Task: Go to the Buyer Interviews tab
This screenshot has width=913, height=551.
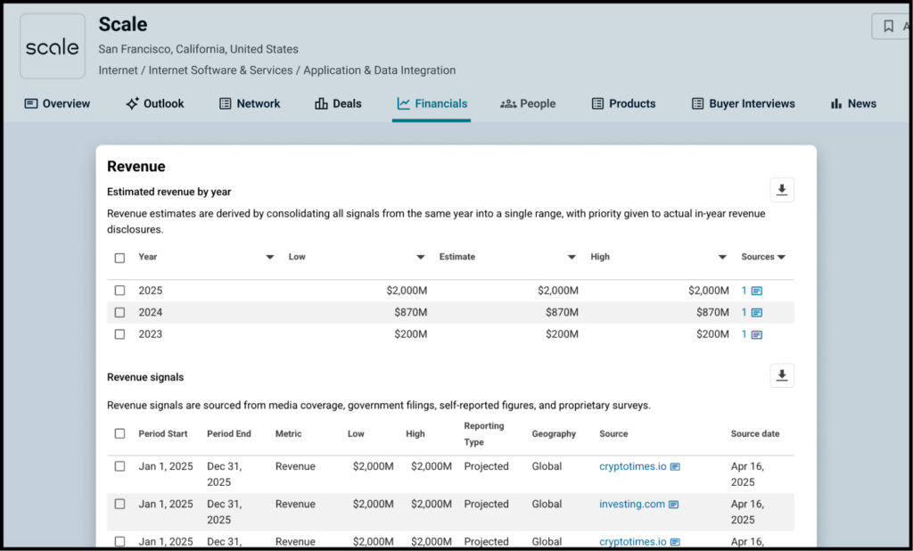Action: point(743,103)
